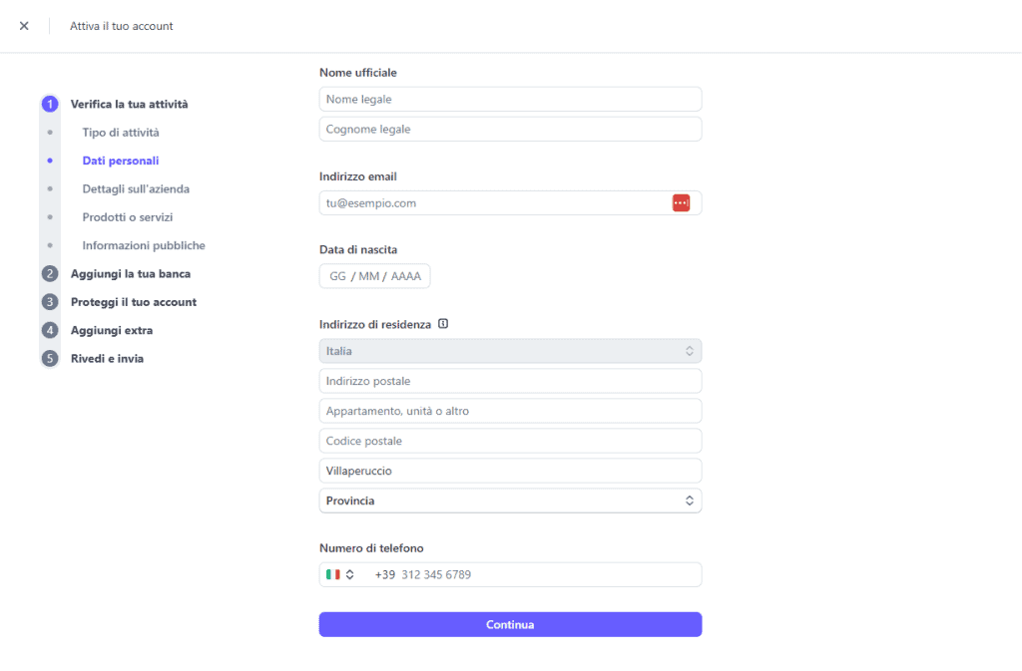Click the Data di nascita field
This screenshot has height=671, width=1022.
(x=374, y=276)
